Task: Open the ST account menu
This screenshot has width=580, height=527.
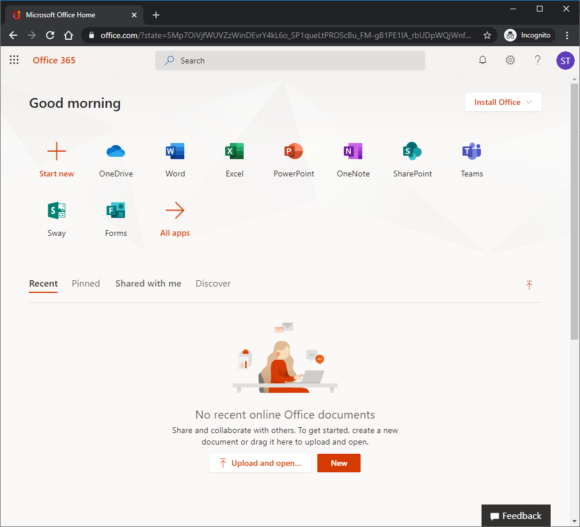Action: (565, 60)
